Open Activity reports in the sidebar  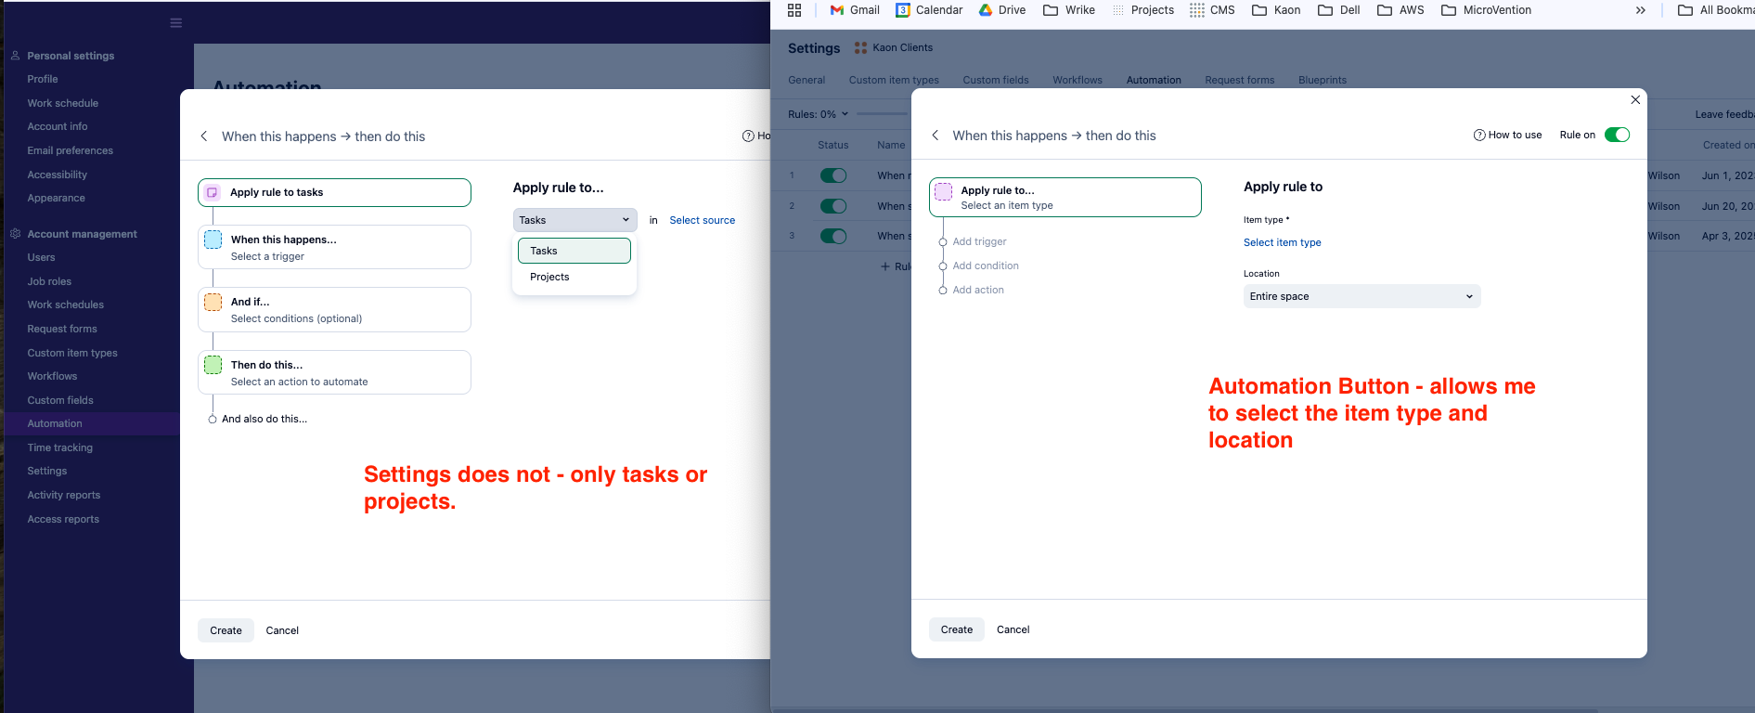(64, 495)
